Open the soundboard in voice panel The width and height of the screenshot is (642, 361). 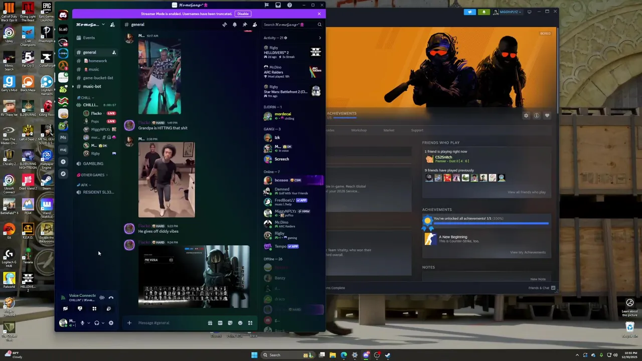click(108, 309)
